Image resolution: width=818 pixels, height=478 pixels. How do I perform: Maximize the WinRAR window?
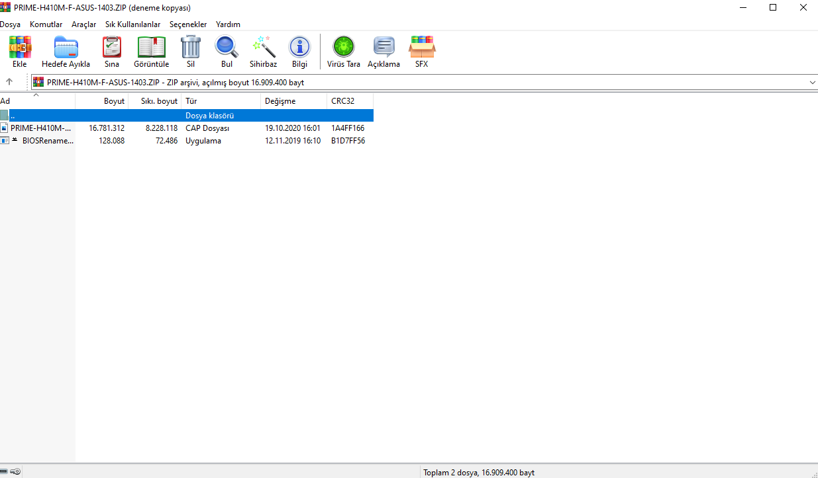[x=773, y=7]
